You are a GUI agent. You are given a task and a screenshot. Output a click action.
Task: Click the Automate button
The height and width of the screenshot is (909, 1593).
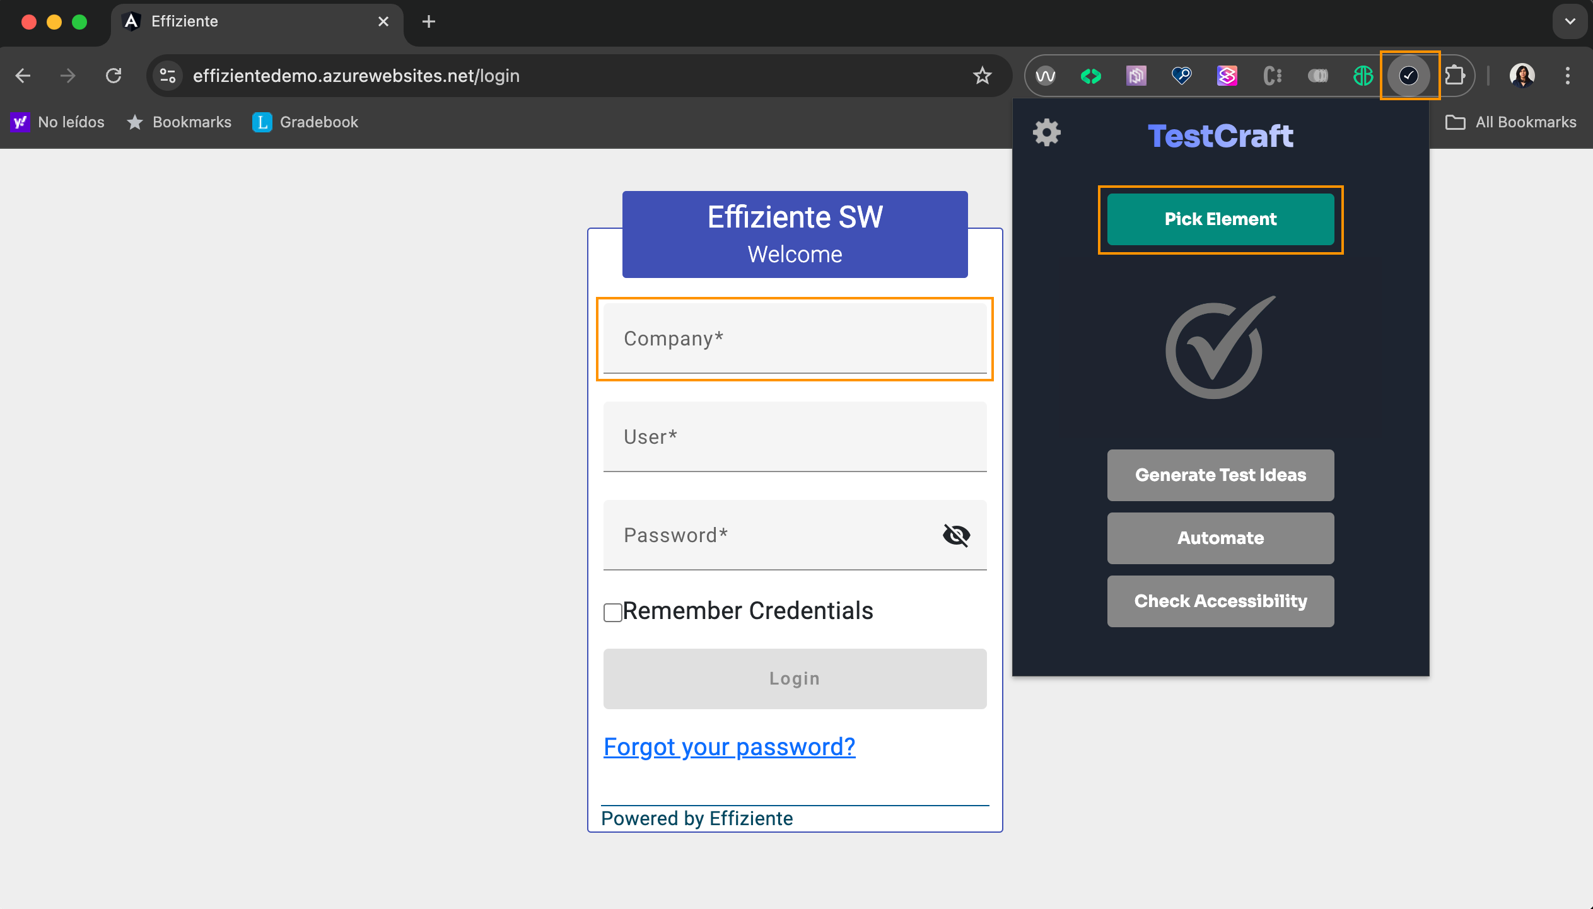[1220, 538]
